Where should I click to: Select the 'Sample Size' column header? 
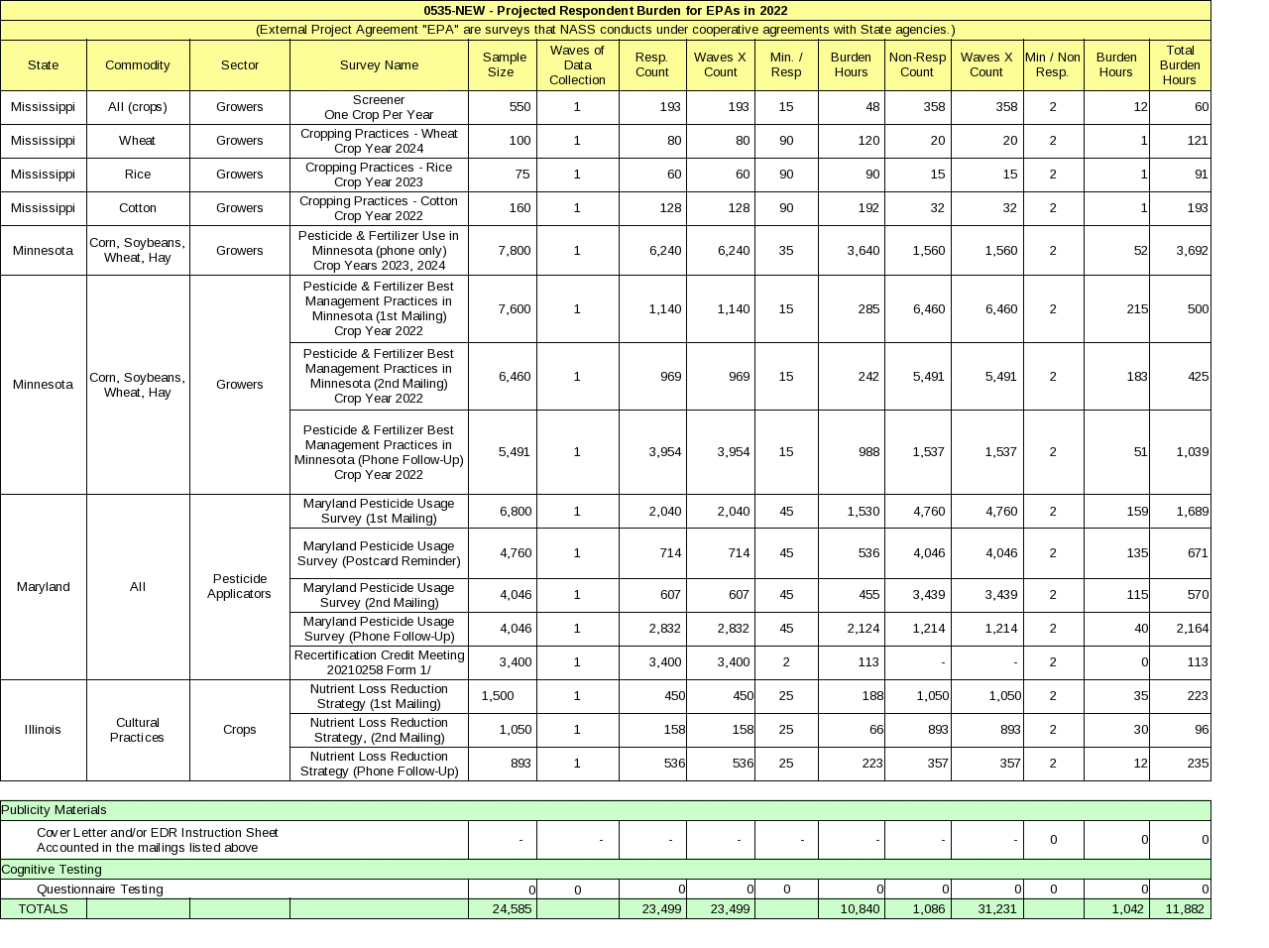504,65
